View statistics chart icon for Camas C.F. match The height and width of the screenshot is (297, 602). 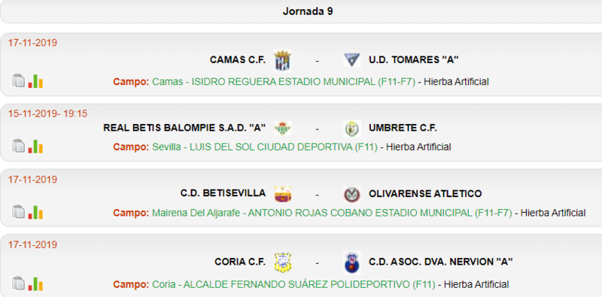point(35,80)
